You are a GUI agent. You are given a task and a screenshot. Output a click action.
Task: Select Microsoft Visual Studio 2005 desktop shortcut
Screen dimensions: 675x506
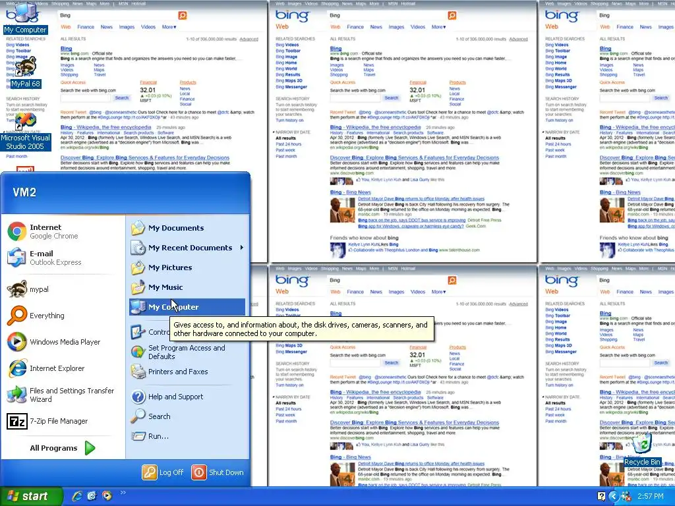[x=25, y=131]
